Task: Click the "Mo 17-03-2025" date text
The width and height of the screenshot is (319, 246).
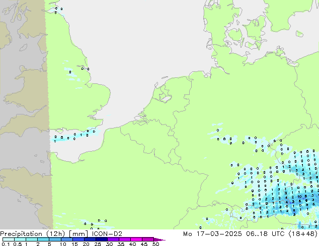Action: coord(212,234)
